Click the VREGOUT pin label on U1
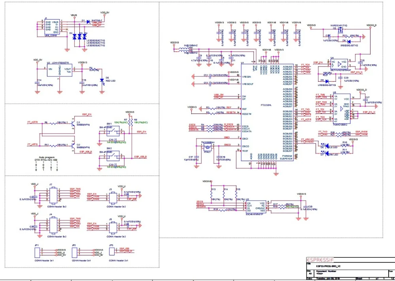395x281 pixels. 248,84
